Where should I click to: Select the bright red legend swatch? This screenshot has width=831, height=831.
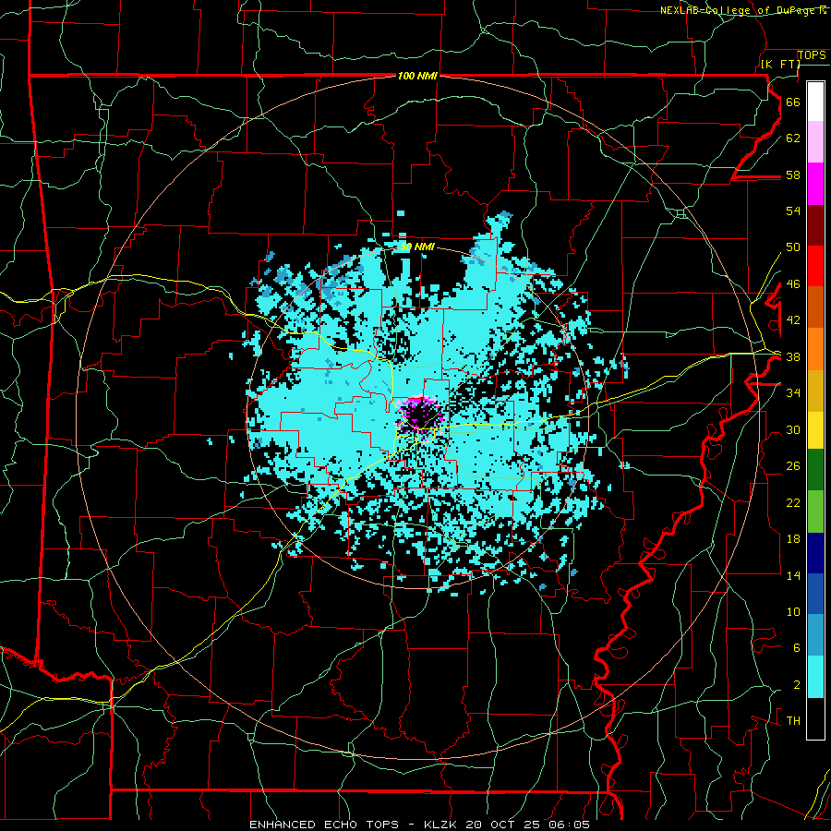click(x=815, y=266)
